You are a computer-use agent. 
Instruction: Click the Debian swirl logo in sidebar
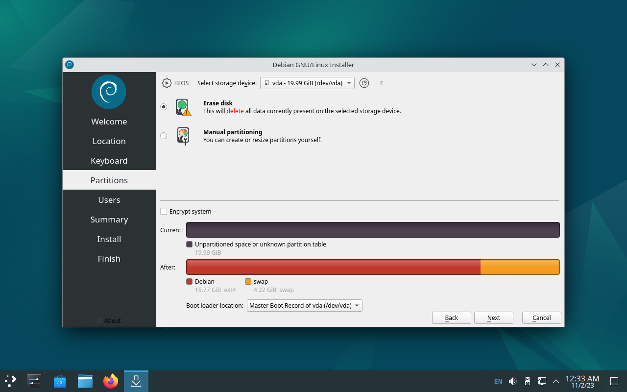109,92
